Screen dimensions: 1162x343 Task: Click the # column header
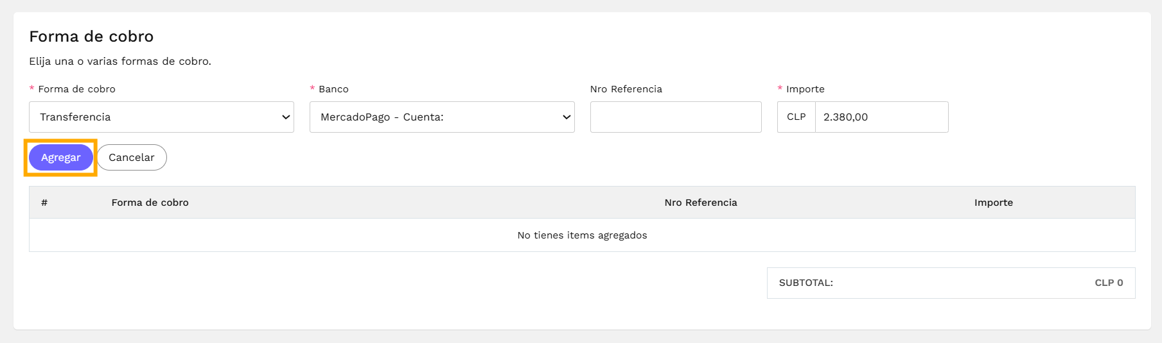44,203
